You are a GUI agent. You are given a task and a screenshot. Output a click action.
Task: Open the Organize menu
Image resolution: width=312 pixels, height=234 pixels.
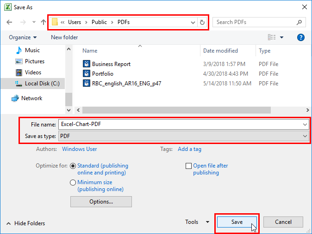pos(23,37)
